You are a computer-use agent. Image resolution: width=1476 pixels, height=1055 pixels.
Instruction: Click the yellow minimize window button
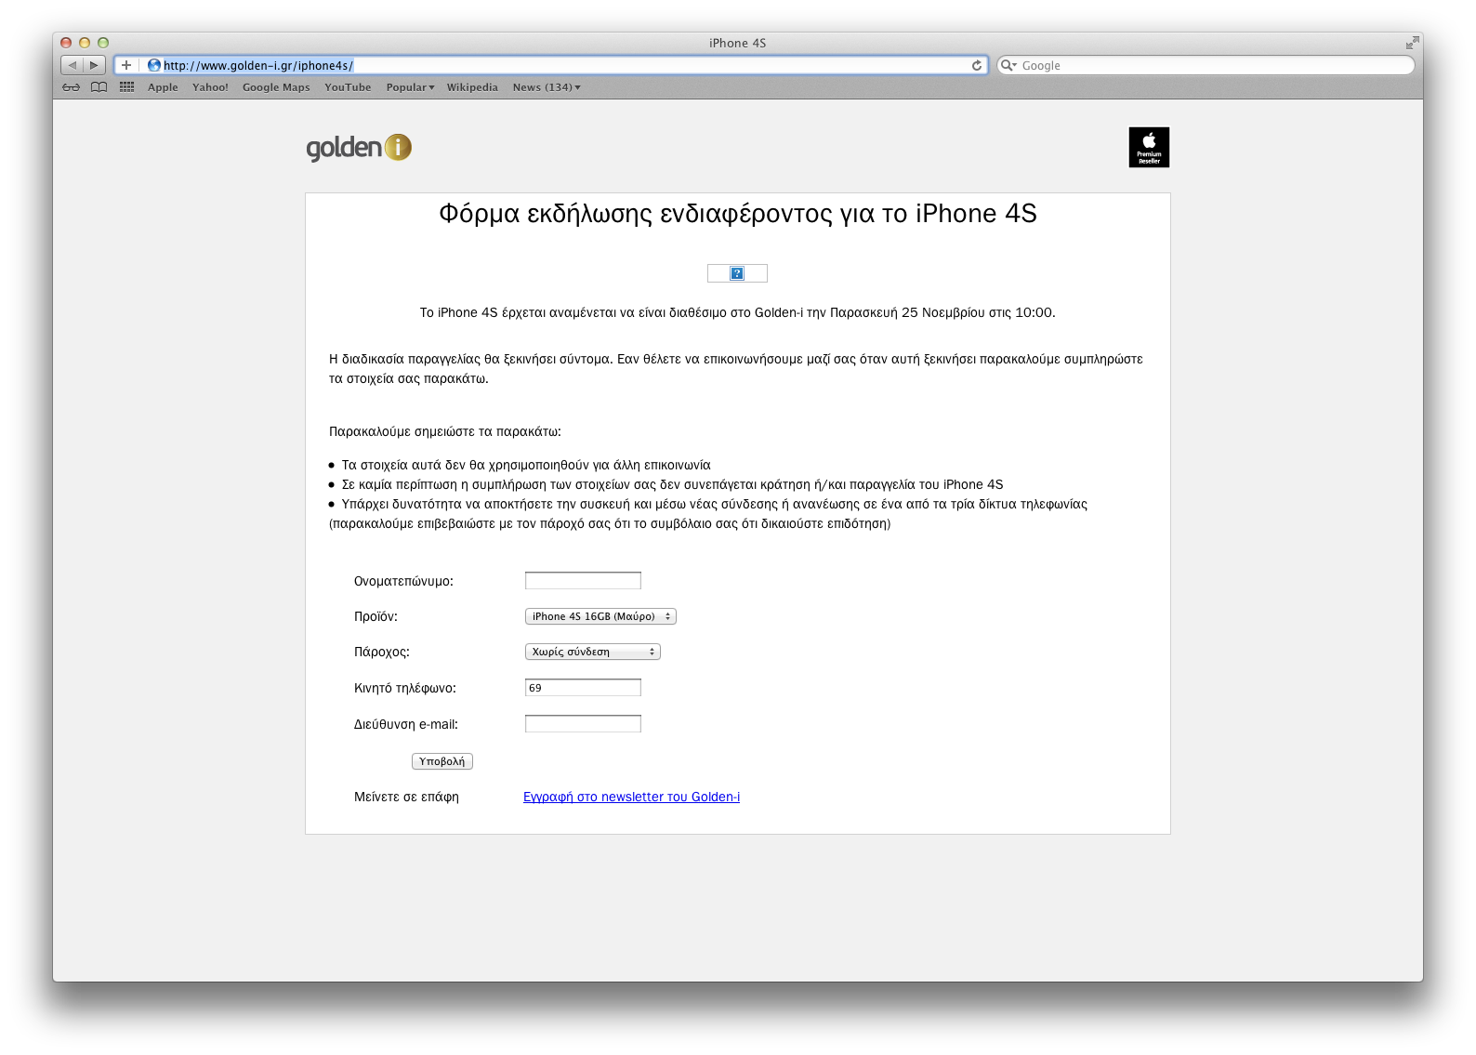(x=85, y=43)
